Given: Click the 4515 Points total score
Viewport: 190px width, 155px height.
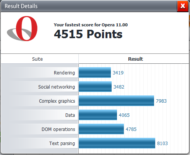Looking at the screenshot, I should [88, 34].
